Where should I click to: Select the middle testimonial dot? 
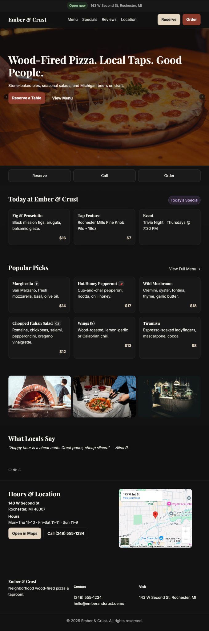15,470
